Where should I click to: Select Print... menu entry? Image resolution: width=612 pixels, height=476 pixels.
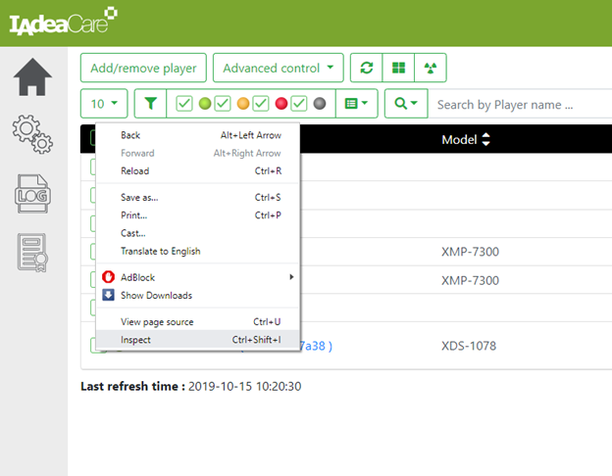click(198, 215)
